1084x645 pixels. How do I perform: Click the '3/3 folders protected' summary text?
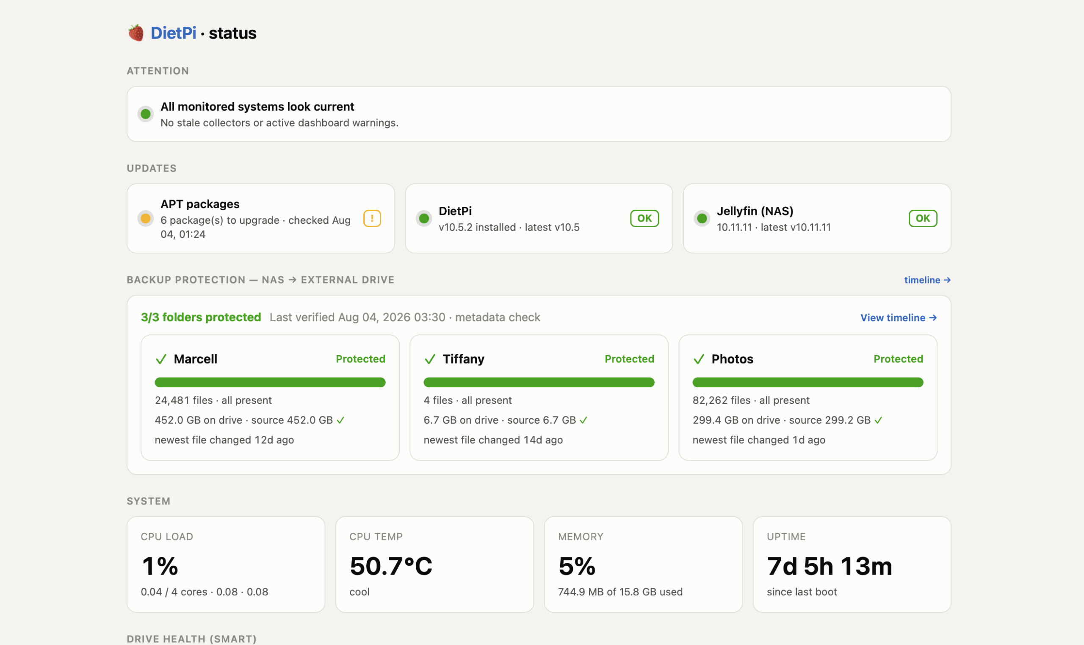tap(201, 317)
